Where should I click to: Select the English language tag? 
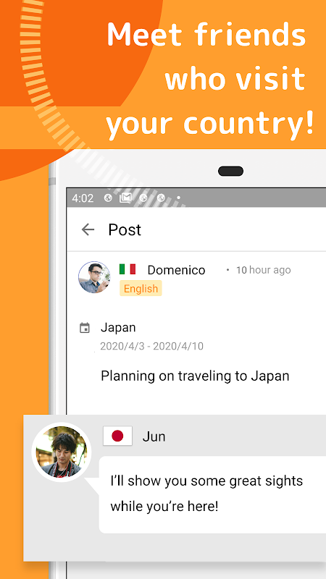[141, 288]
